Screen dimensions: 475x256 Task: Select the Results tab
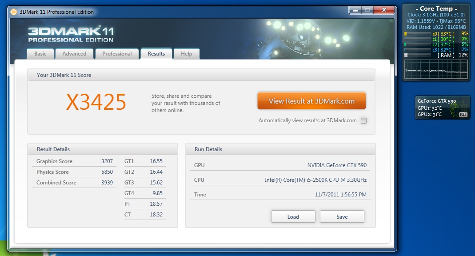coord(156,54)
